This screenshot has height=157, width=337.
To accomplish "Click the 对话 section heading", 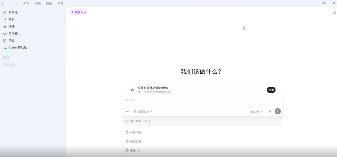I will [6, 58].
